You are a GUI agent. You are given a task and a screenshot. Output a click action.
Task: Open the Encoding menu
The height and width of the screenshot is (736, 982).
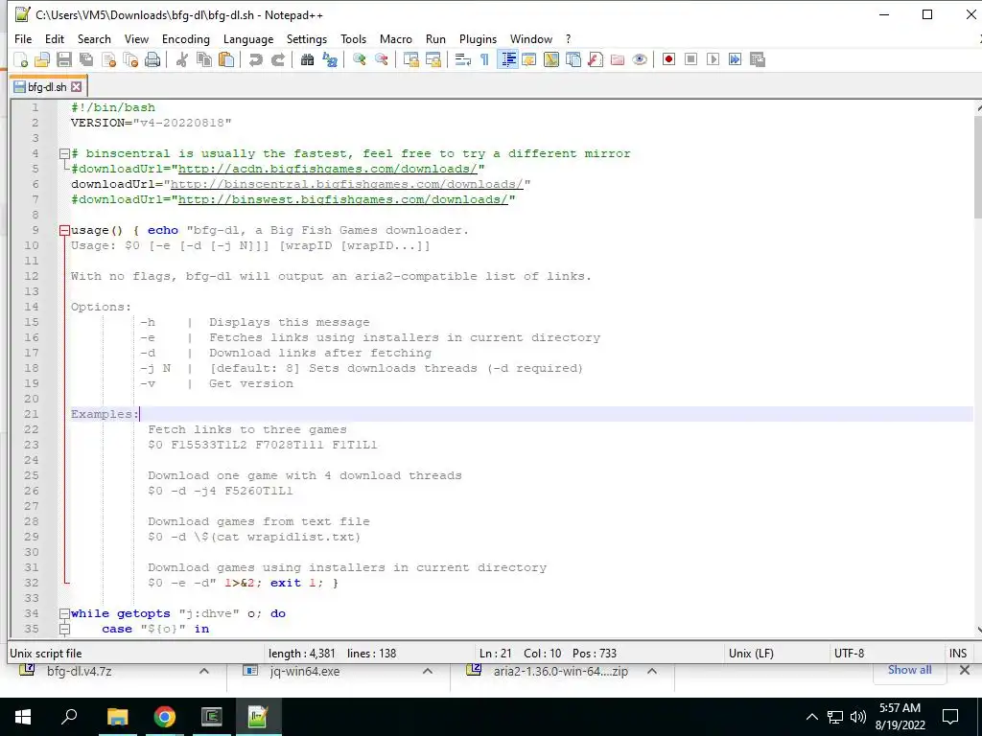(x=186, y=38)
